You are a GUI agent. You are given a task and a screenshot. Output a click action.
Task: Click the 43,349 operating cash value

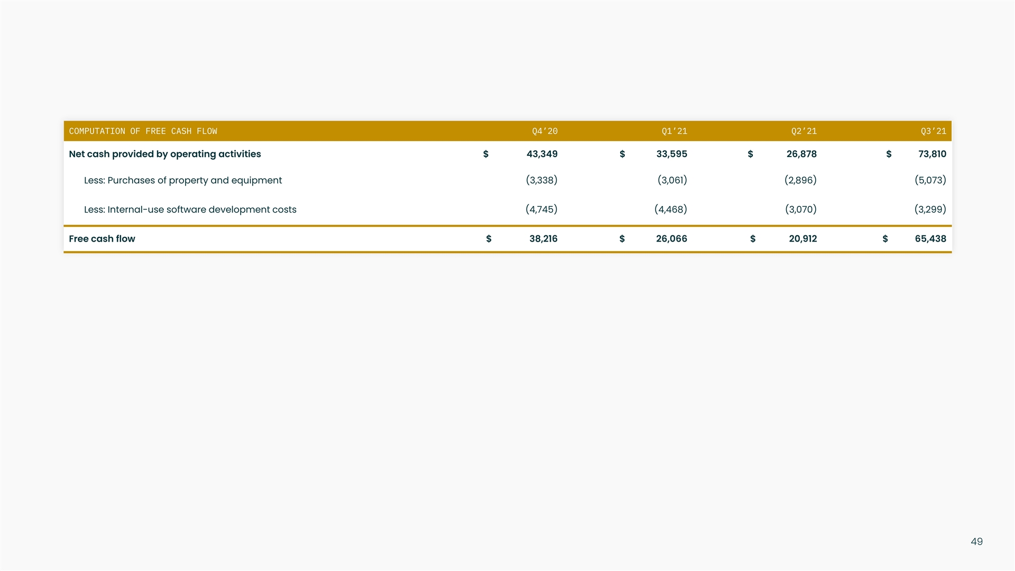[x=541, y=154]
